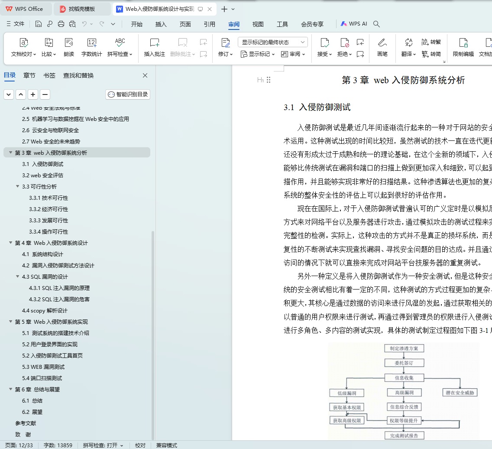Click the WPS AI button
Viewport: 492px width, 449px height.
pyautogui.click(x=353, y=24)
